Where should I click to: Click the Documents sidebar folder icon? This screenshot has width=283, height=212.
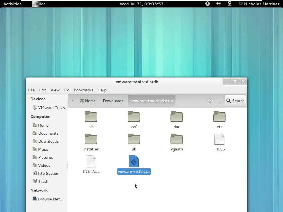35,133
